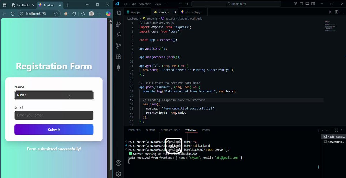Image resolution: width=346 pixels, height=178 pixels.
Task: Open the Source Control view
Action: coord(118,46)
